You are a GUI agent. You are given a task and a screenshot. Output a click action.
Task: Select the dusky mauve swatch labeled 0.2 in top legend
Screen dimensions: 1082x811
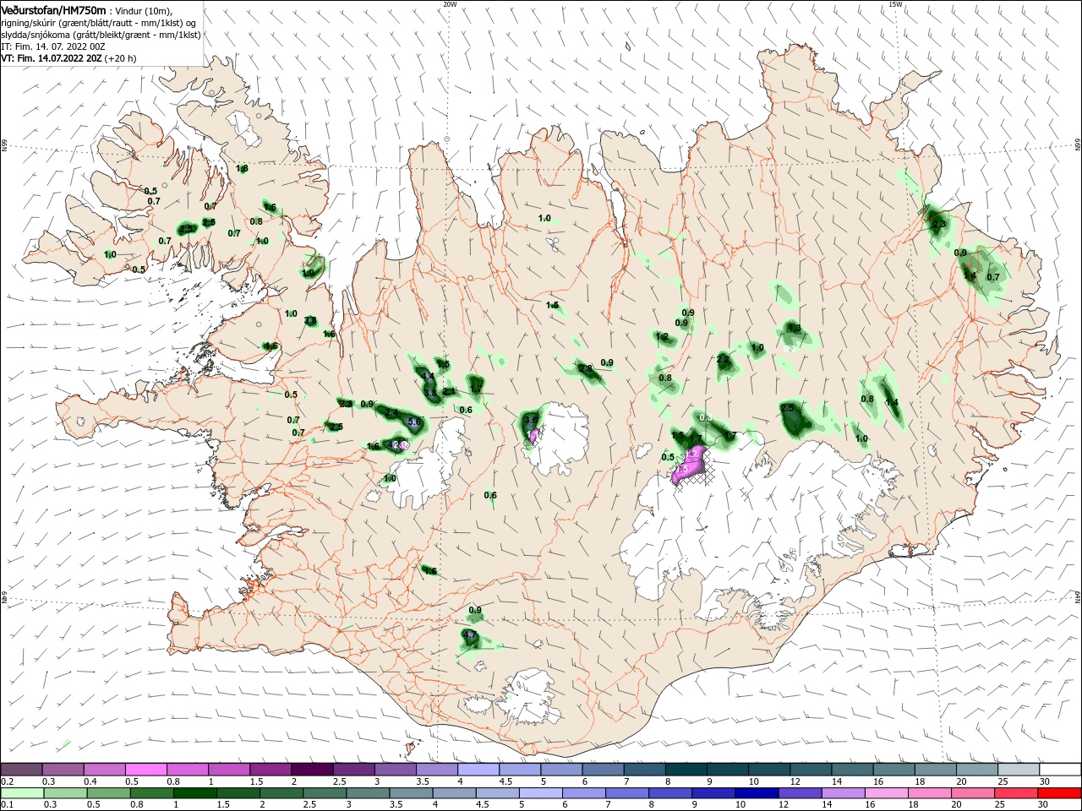[x=21, y=770]
